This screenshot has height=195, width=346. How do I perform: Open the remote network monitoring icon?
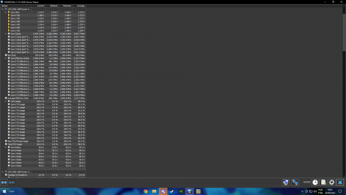(x=295, y=183)
